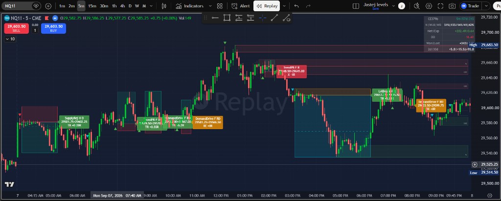
Task: Switch to the 30m timeframe
Action: [x=104, y=6]
